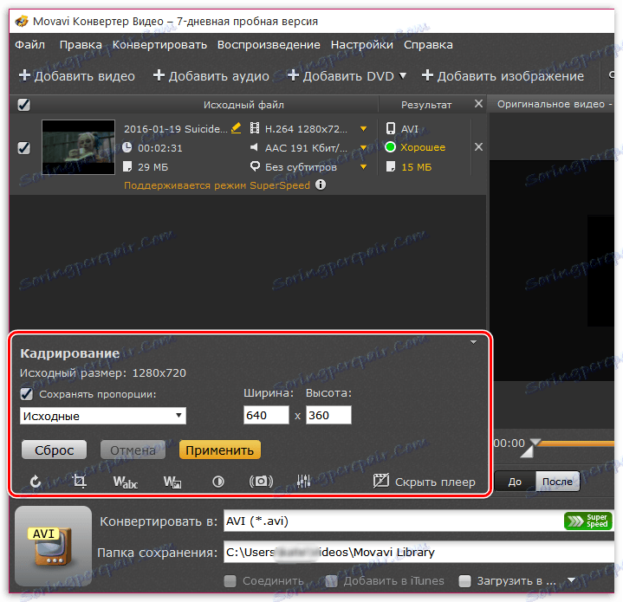
Task: Click the green Super Speed badge
Action: click(x=587, y=521)
